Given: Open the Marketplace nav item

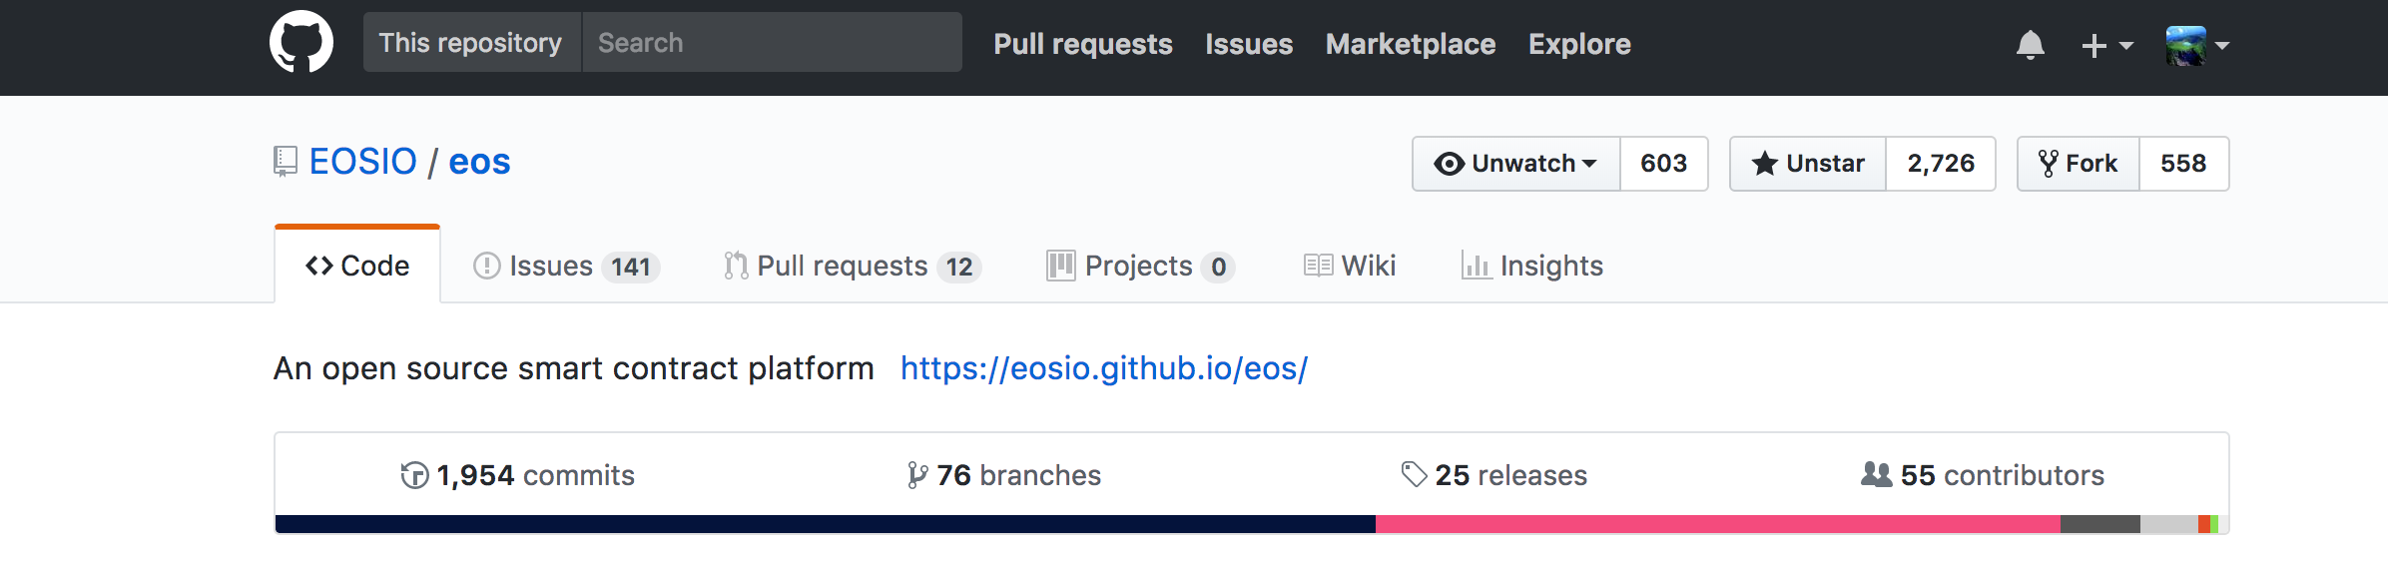Looking at the screenshot, I should (x=1410, y=44).
